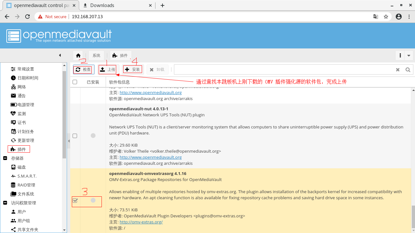The height and width of the screenshot is (233, 415).
Task: Click the openmediavault logo
Action: 59,36
